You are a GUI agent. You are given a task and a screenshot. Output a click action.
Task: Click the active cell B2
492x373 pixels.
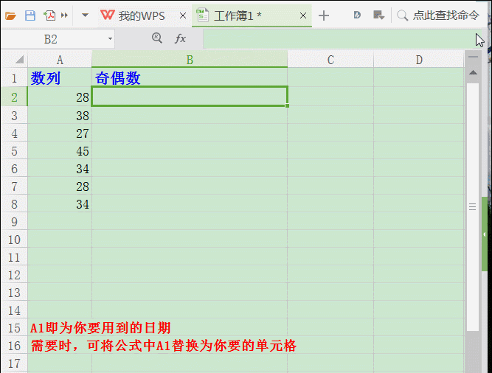point(190,97)
